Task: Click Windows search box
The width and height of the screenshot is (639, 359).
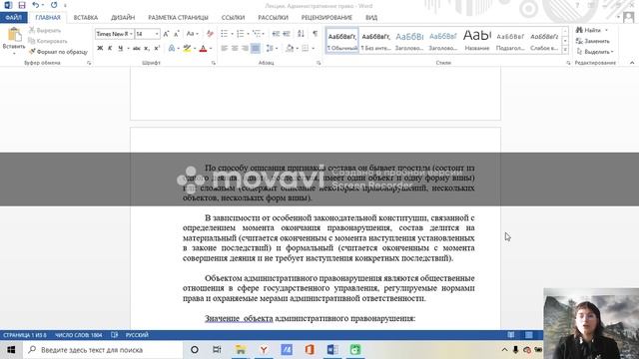Action: coord(103,350)
